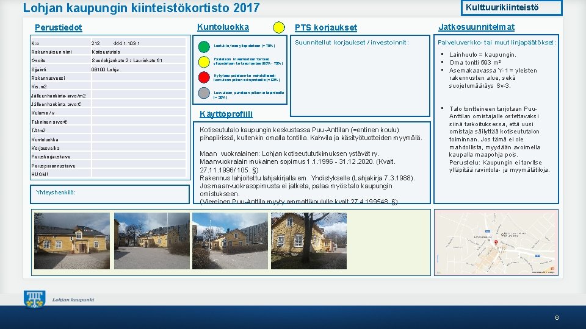This screenshot has width=586, height=329.
Task: Click the gray condition class circle
Action: [204, 93]
